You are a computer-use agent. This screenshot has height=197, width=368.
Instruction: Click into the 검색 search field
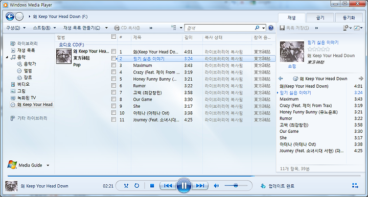(x=220, y=28)
